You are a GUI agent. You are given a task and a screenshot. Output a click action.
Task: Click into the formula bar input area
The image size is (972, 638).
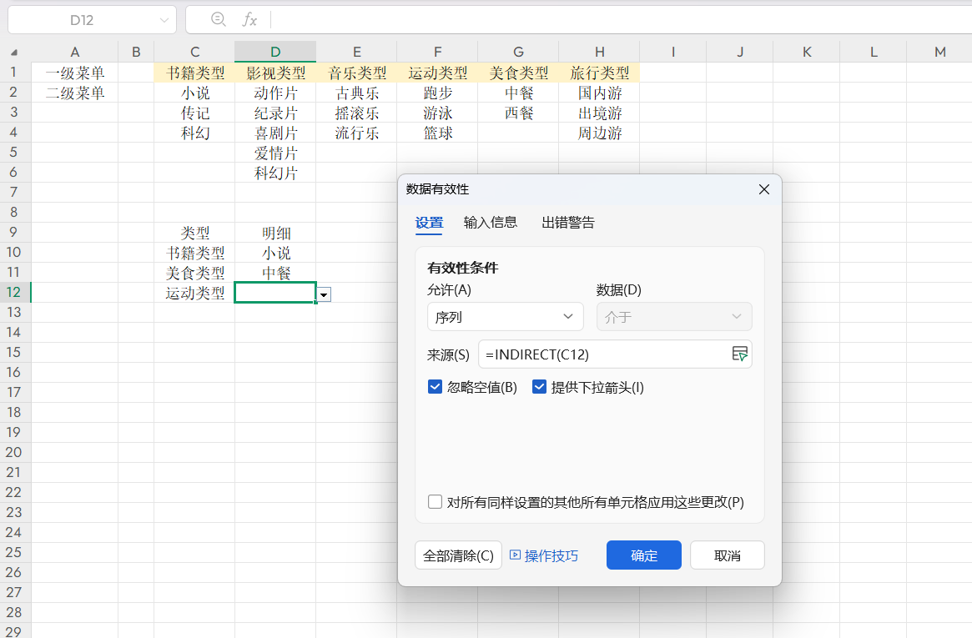[620, 20]
